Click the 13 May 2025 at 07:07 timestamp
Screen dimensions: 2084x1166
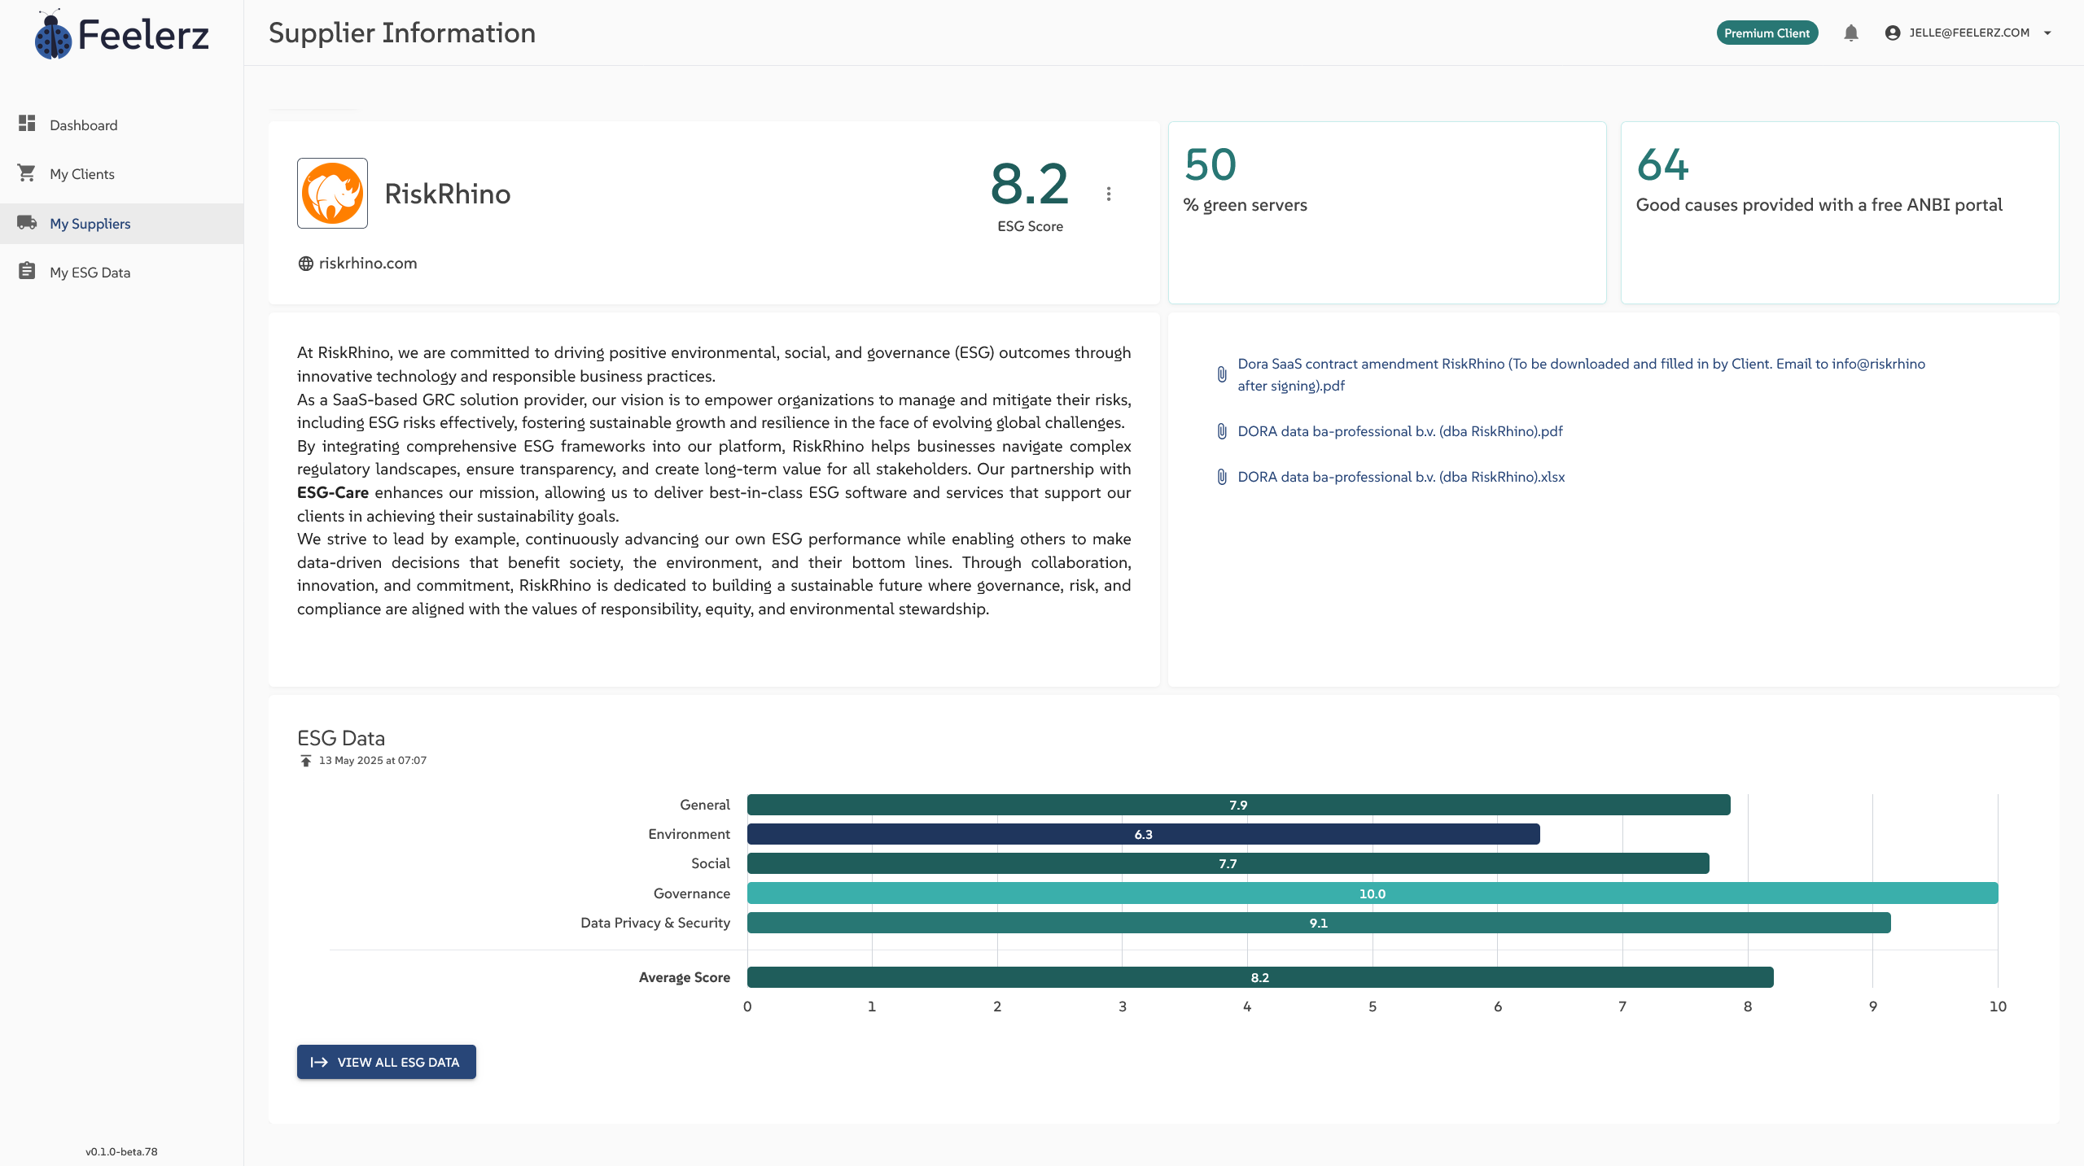point(373,760)
